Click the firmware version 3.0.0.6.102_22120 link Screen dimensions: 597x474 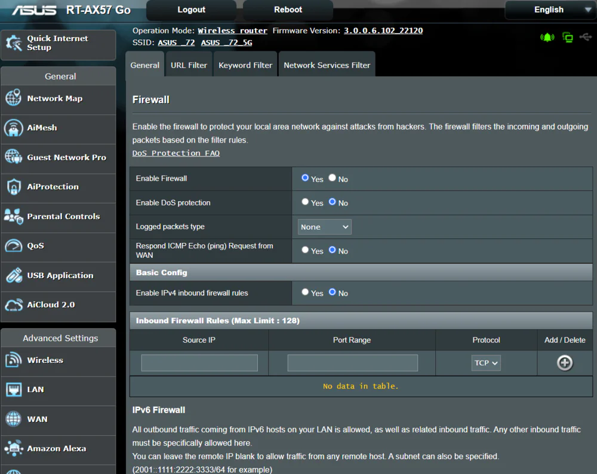click(x=383, y=30)
